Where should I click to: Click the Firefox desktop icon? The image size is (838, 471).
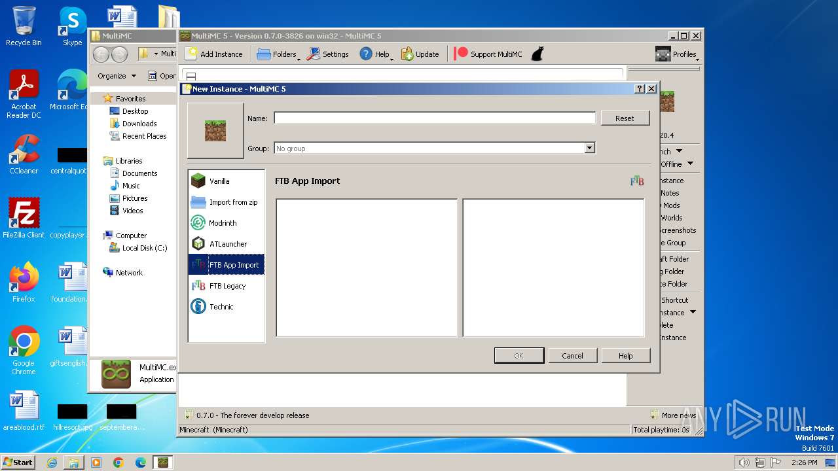pyautogui.click(x=24, y=282)
